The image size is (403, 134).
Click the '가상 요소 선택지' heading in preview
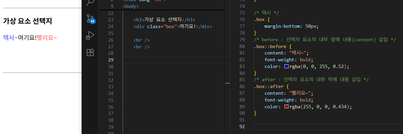point(27,21)
